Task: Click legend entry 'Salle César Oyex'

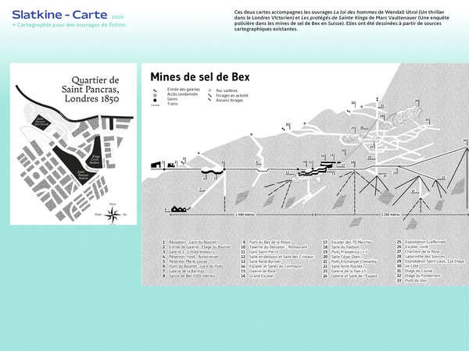Action: click(345, 257)
